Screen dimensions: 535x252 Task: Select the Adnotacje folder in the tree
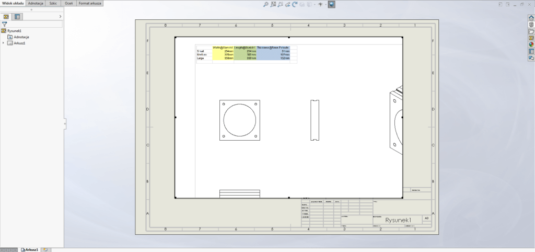pyautogui.click(x=21, y=37)
